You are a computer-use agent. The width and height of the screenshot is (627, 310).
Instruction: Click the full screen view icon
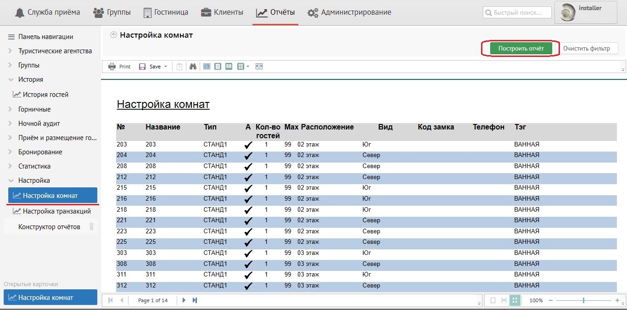259,67
